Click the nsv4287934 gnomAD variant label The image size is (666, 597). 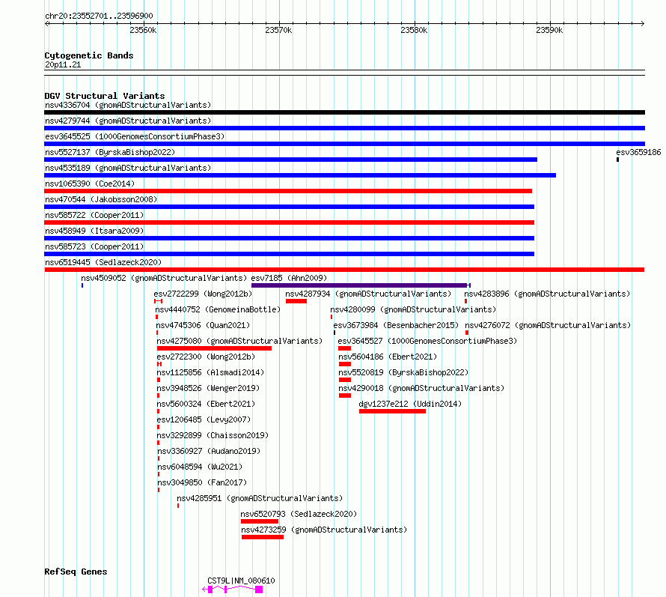368,294
